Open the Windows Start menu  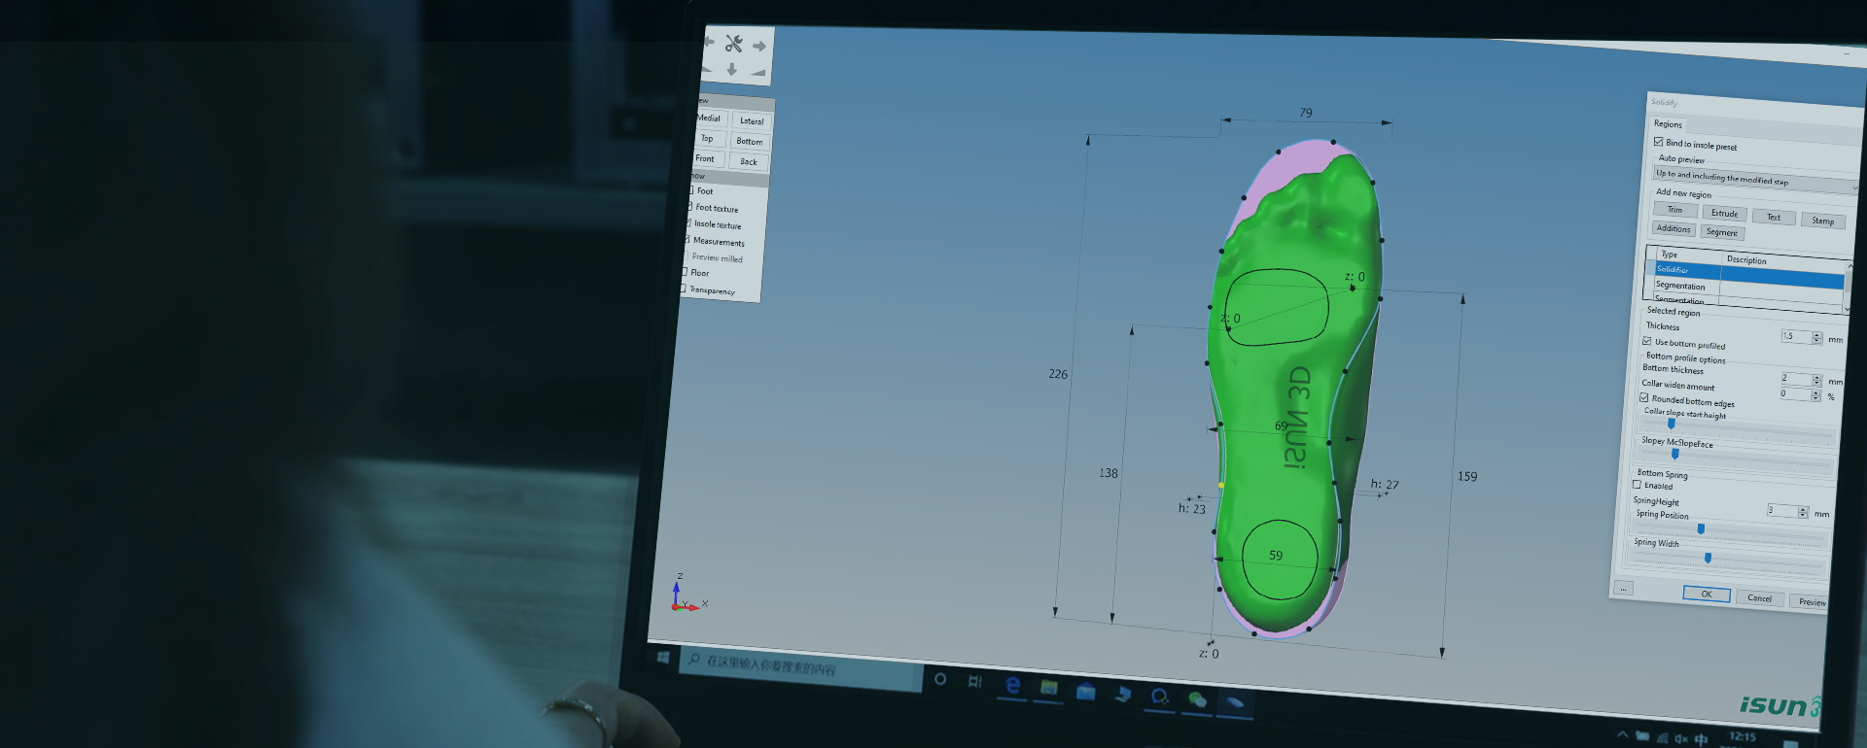pos(663,658)
